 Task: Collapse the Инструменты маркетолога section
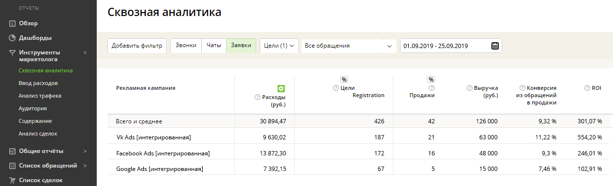coord(85,52)
